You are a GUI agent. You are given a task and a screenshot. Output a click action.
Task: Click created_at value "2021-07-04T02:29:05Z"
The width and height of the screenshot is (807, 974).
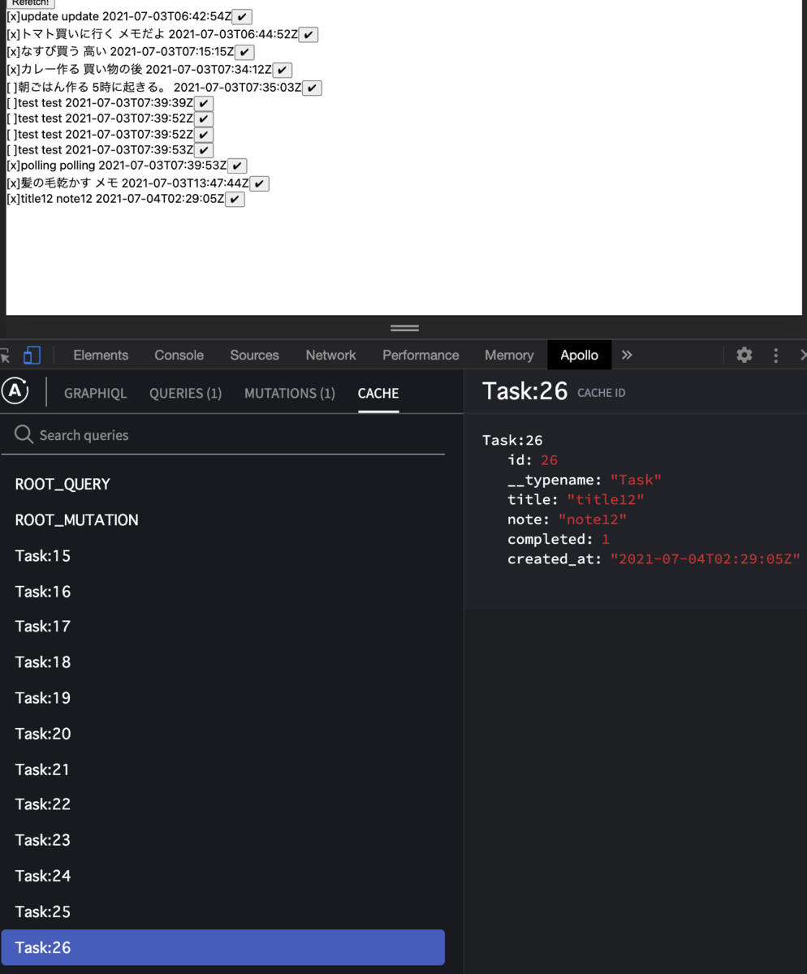(706, 558)
